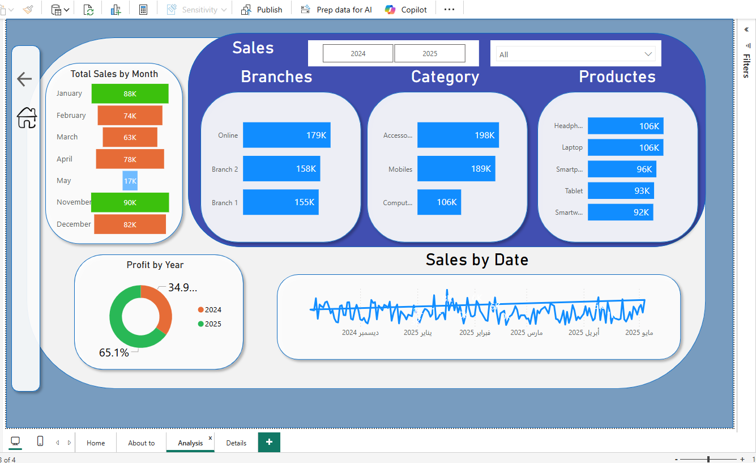Click the zoom slider handle
This screenshot has height=463, width=756.
click(x=708, y=459)
